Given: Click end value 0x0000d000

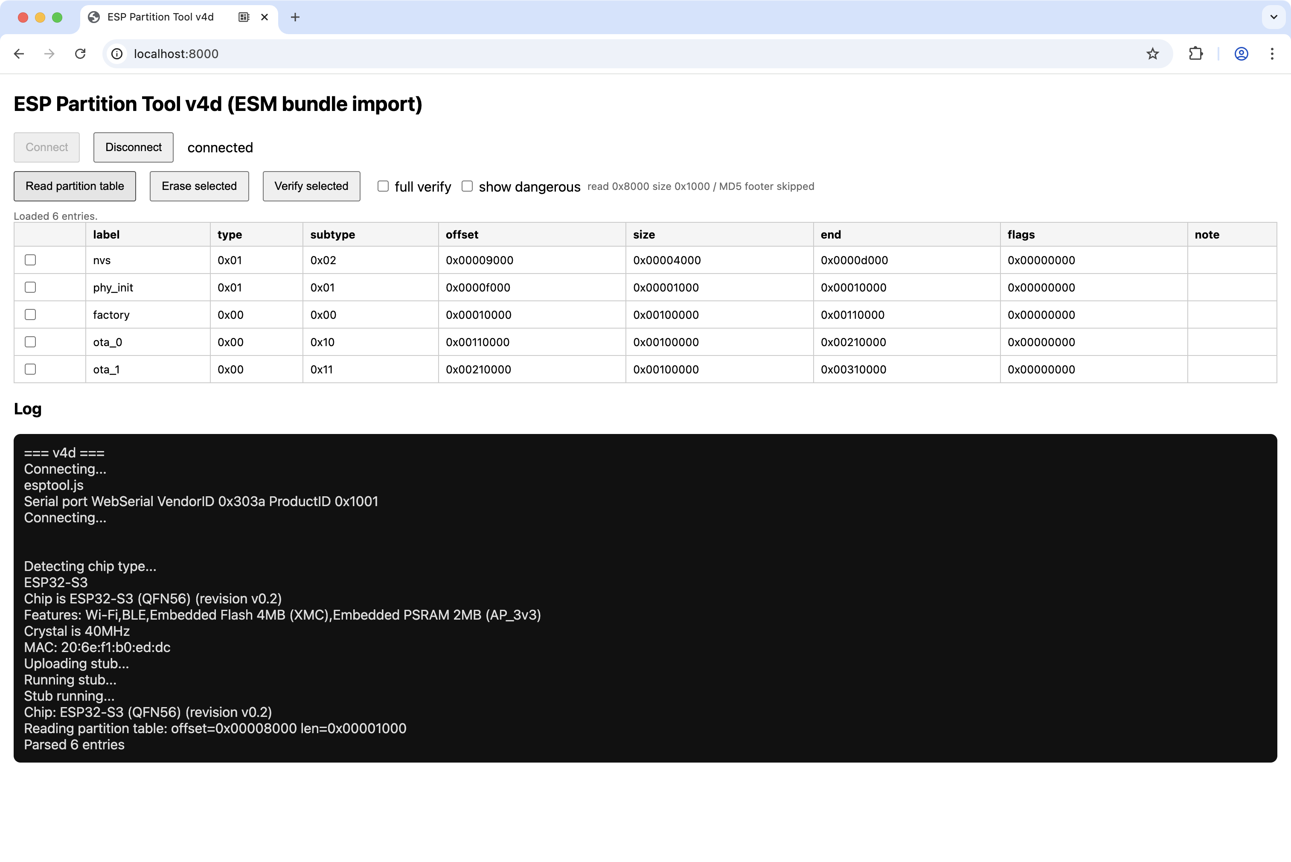Looking at the screenshot, I should pyautogui.click(x=854, y=261).
